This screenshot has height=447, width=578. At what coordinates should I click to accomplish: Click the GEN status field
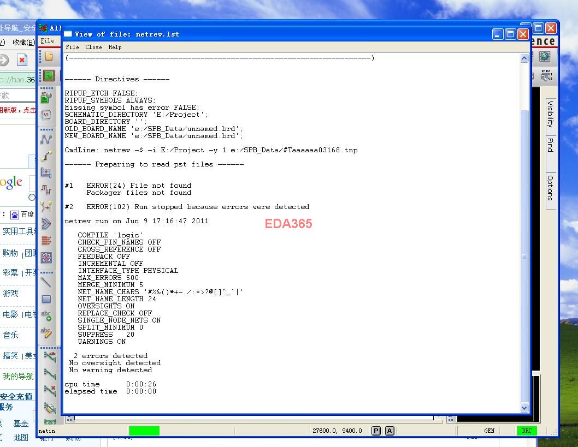[489, 431]
